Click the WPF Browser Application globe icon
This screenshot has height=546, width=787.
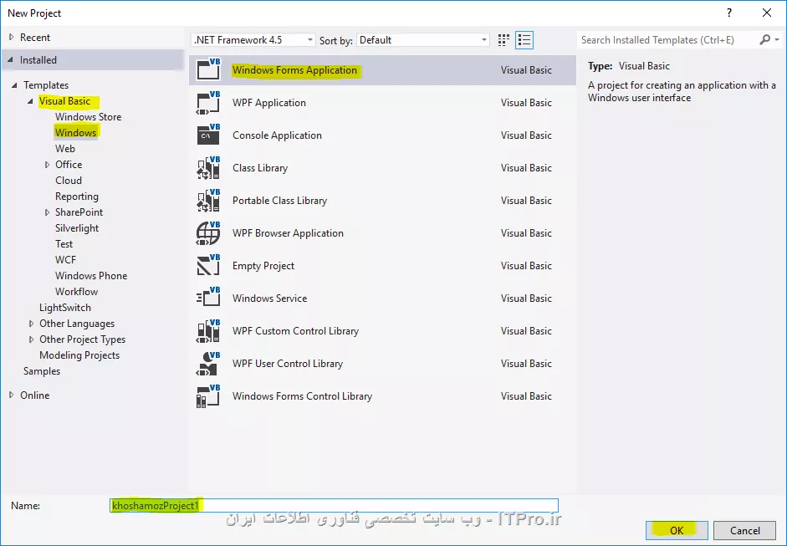click(208, 232)
